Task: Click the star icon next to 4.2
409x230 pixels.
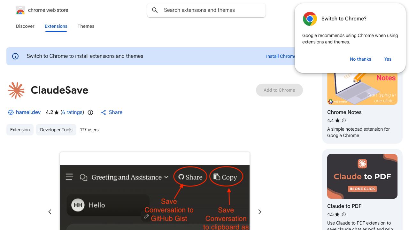Action: pyautogui.click(x=57, y=112)
